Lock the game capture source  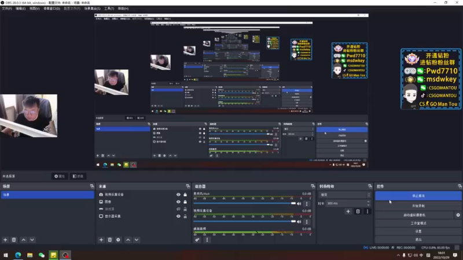click(x=185, y=209)
